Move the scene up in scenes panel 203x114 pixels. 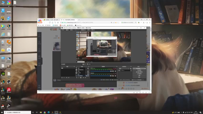pyautogui.click(x=66, y=78)
